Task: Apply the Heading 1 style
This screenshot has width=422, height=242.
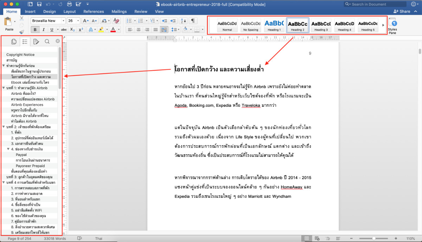Action: point(274,25)
